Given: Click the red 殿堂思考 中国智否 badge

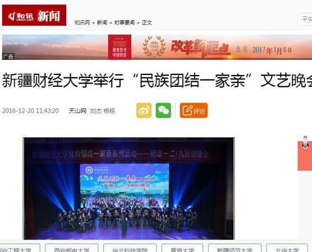Looking at the screenshot, I should [x=120, y=47].
